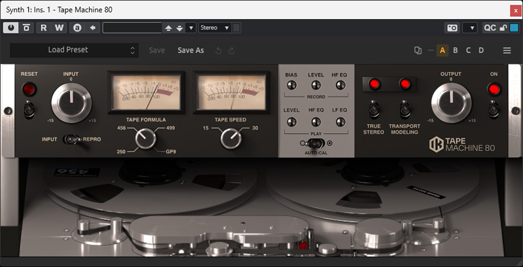Open the preset browser dropdown arrow
The width and height of the screenshot is (523, 267).
[191, 28]
